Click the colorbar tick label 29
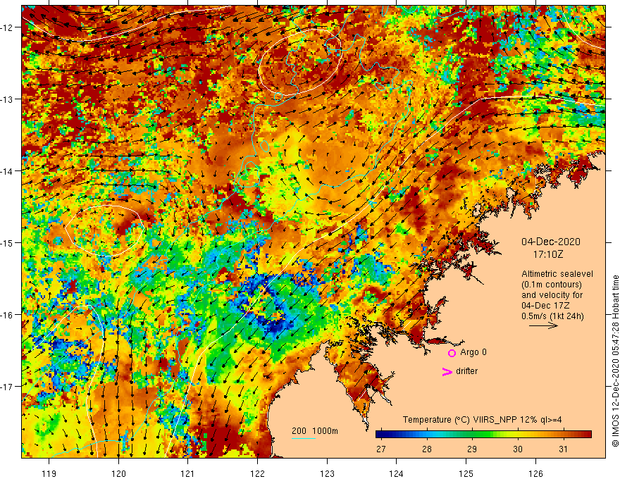This screenshot has width=620, height=479. [x=472, y=449]
